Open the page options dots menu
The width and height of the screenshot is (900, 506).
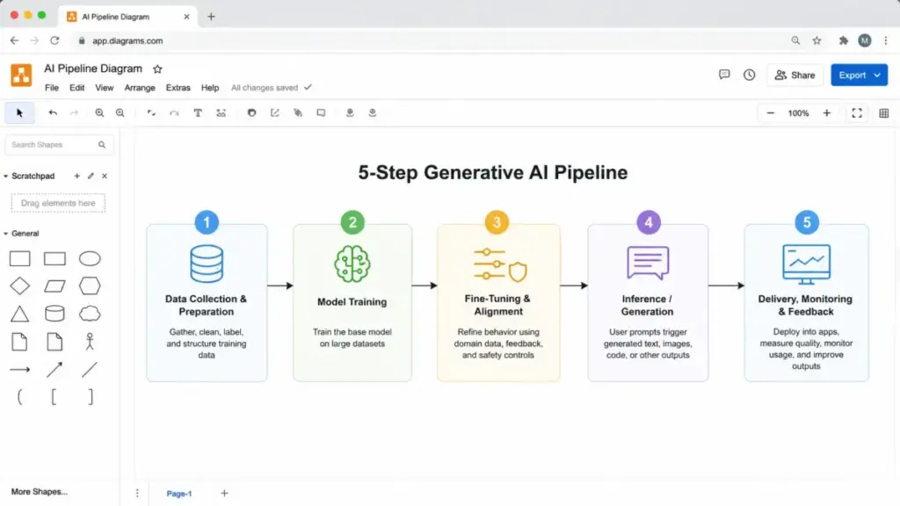tap(137, 494)
